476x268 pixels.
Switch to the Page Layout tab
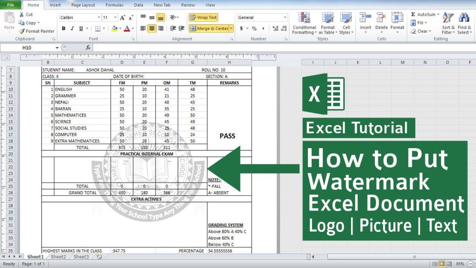tap(83, 5)
